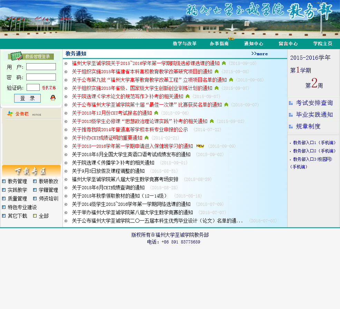Open 关于推荐我院2014年普通高等学校本科专业申报的公示
The image size is (340, 309).
(130, 130)
